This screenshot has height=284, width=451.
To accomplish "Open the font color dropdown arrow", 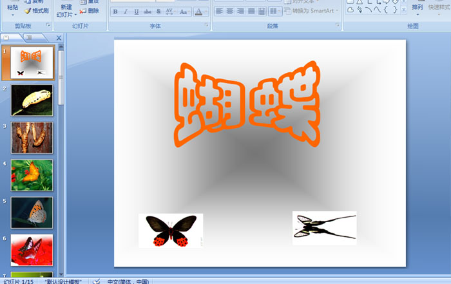I will (x=206, y=12).
